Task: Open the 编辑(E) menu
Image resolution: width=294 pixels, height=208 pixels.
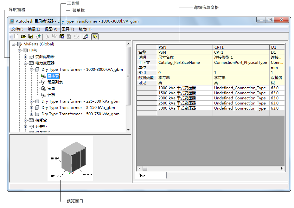Action: [34, 29]
